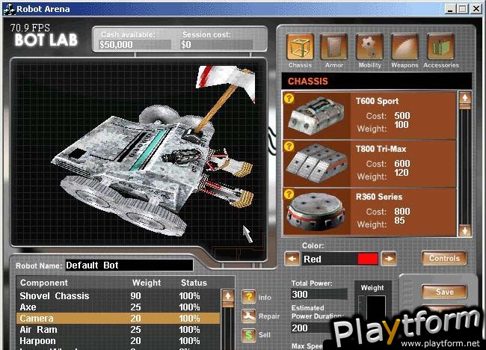Click the chassis list scrollbar thumb
Viewport: 486px width, 350px height.
click(x=464, y=106)
